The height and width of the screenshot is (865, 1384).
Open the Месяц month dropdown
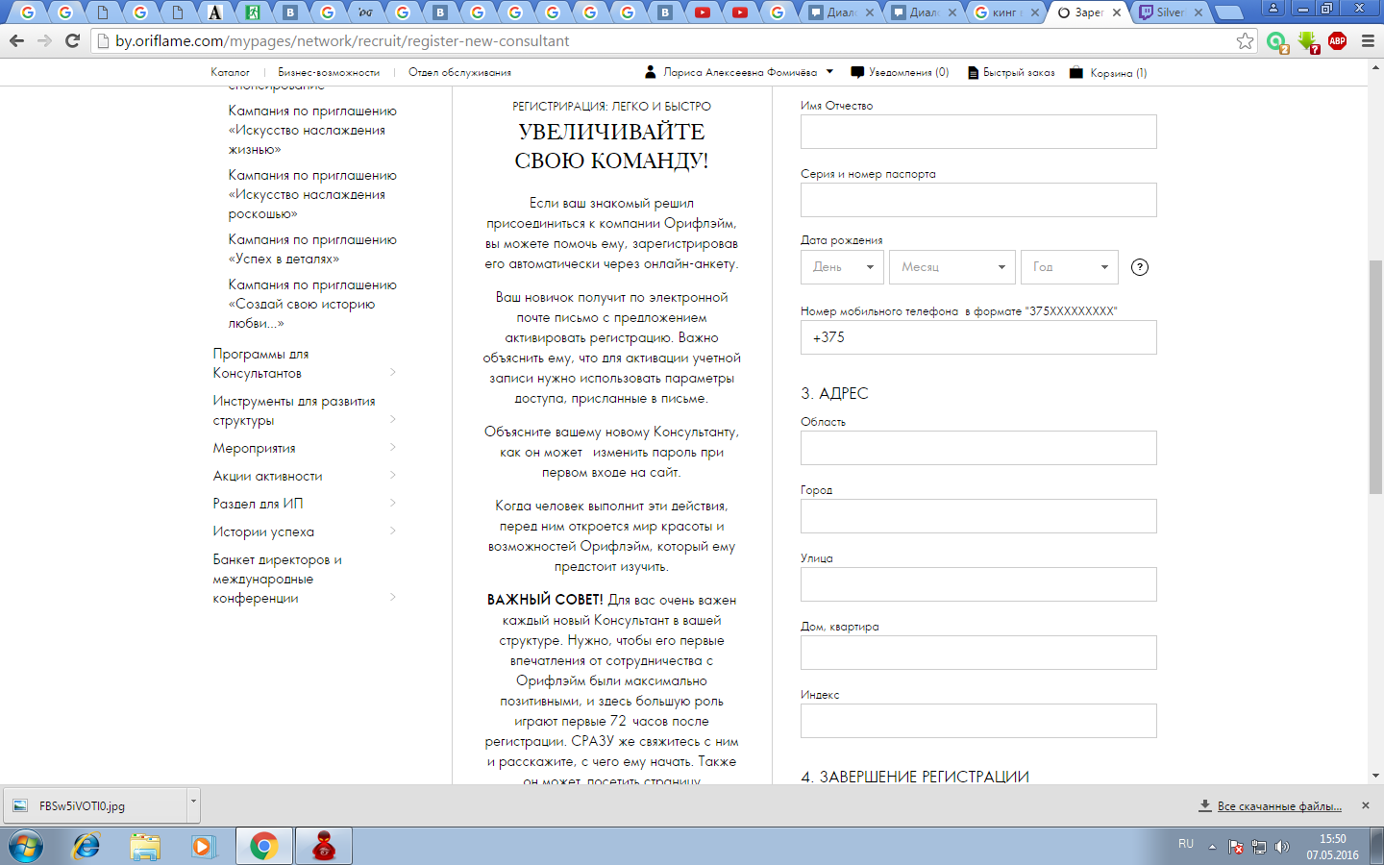coord(951,267)
